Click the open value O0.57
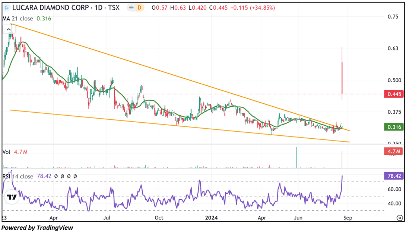Viewport: 406px width, 232px height. (159, 8)
